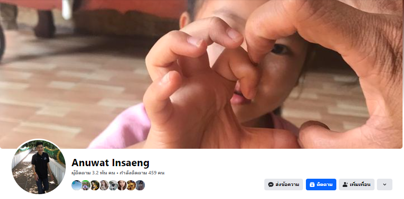Screen dimensions: 404x199
Task: Add friend using เพิ่มเพื่อน button
Action: [357, 185]
